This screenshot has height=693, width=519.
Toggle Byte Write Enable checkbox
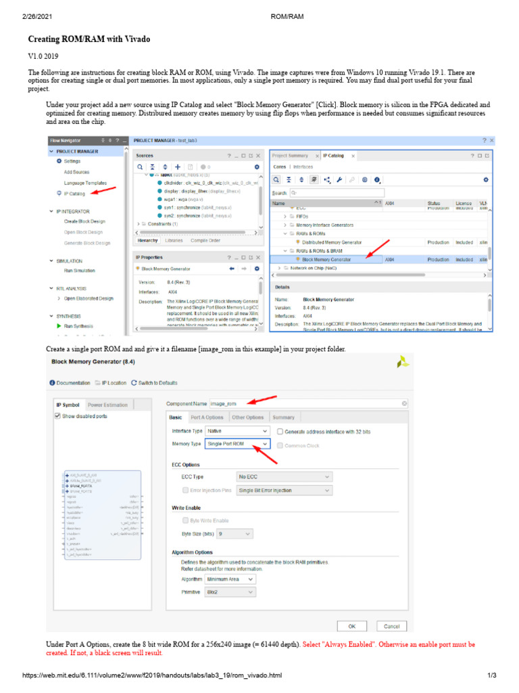(x=185, y=520)
